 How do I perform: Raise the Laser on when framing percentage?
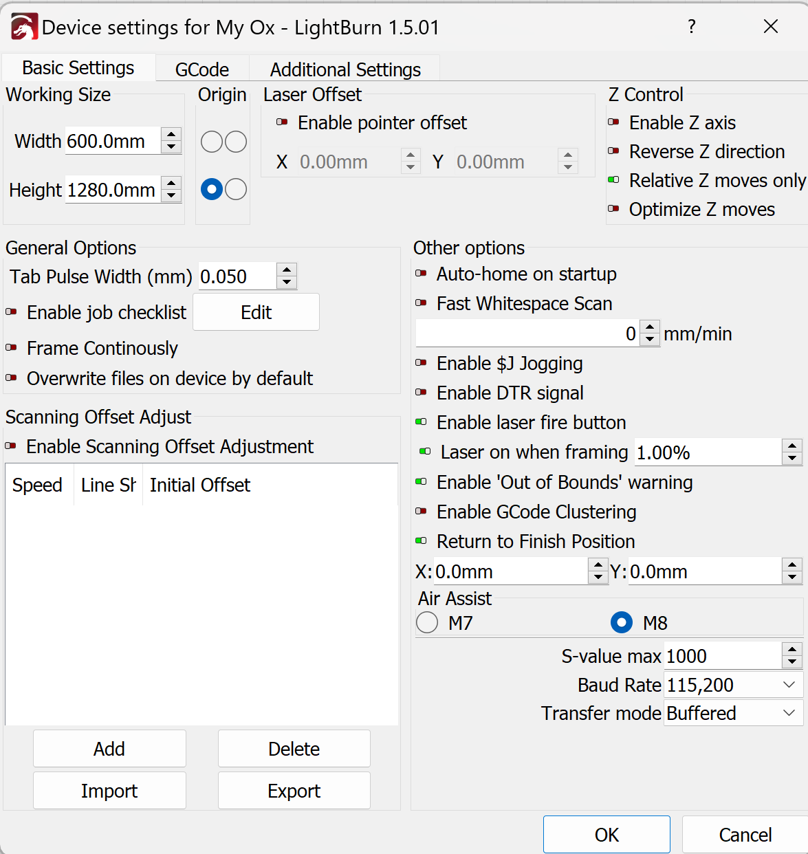[791, 446]
